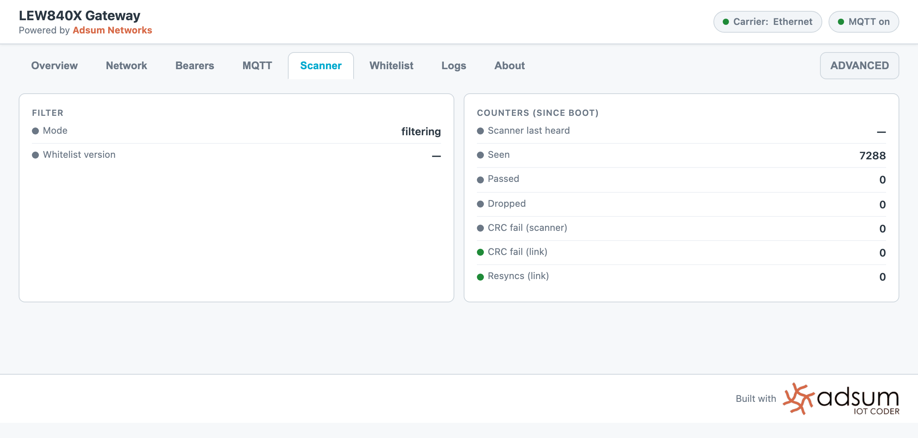Click the Resyncs (link) value 0

click(883, 277)
